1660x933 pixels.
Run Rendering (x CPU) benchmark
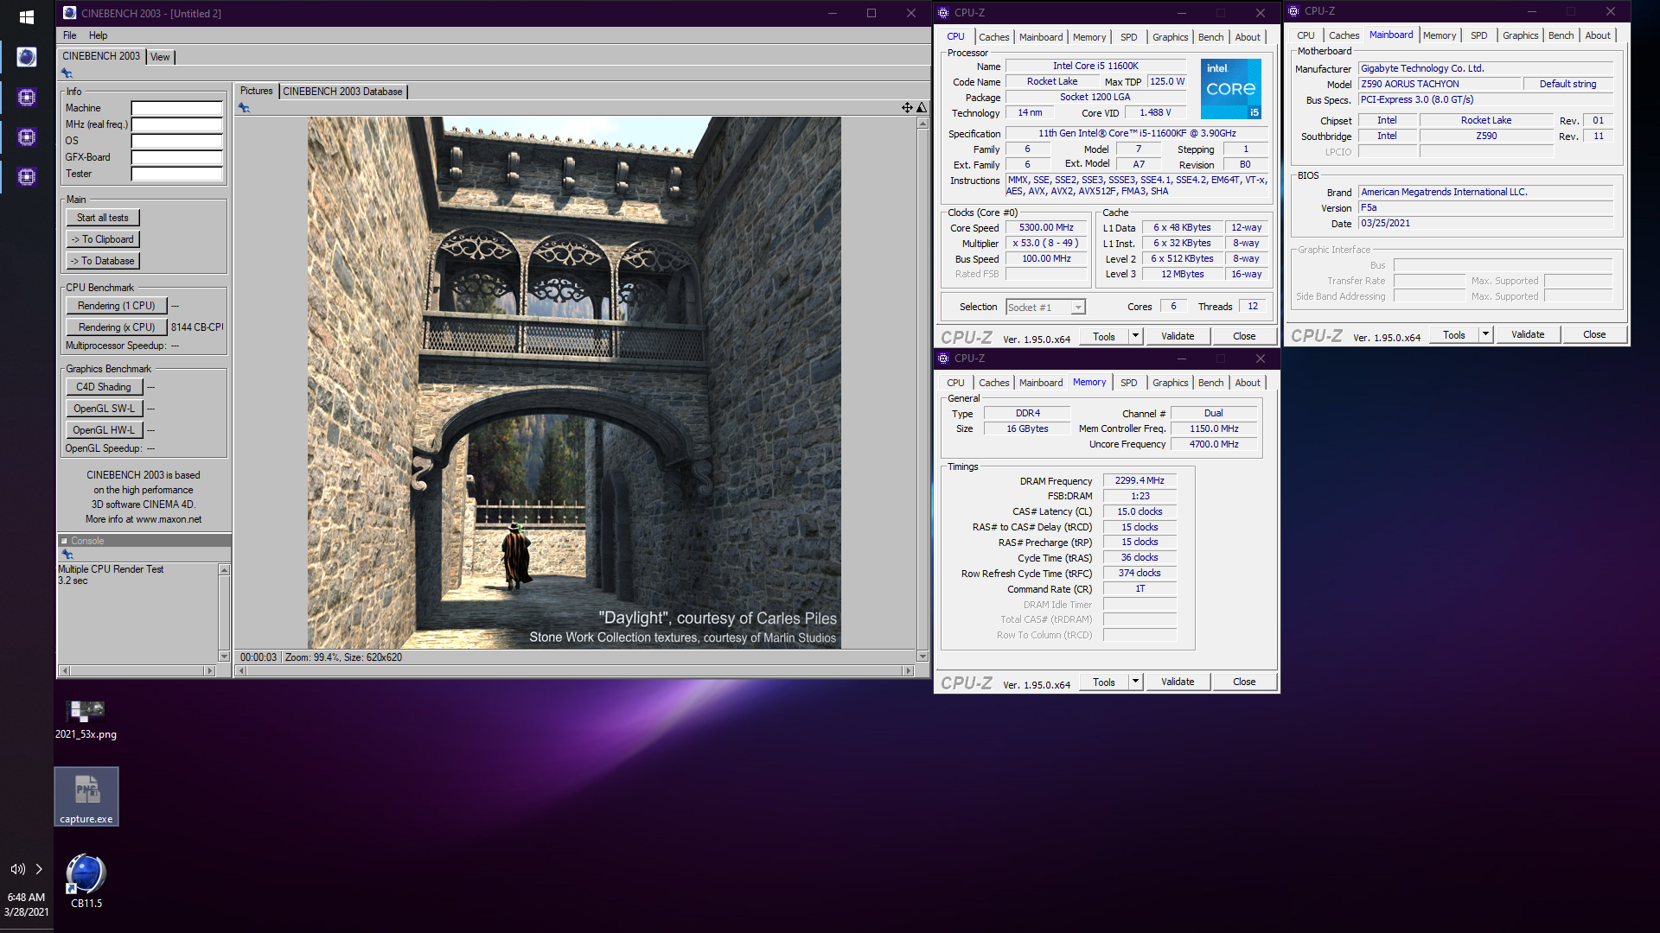click(117, 327)
